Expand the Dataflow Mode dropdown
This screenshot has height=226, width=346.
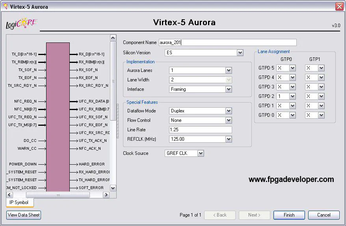(229, 111)
